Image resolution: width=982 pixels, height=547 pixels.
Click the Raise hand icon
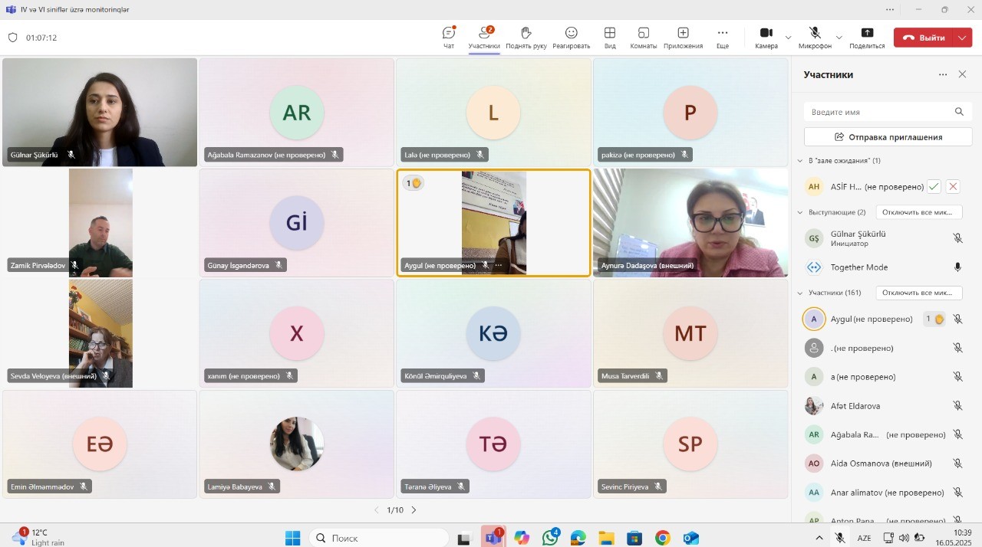[x=526, y=36]
